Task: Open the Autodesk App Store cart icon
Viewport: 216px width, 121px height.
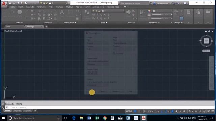Action: [x=174, y=3]
